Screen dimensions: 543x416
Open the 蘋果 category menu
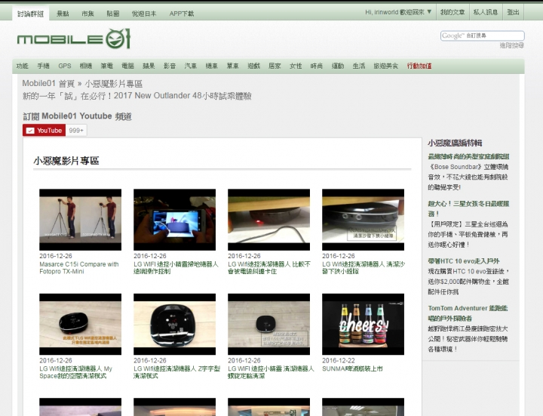tap(149, 66)
